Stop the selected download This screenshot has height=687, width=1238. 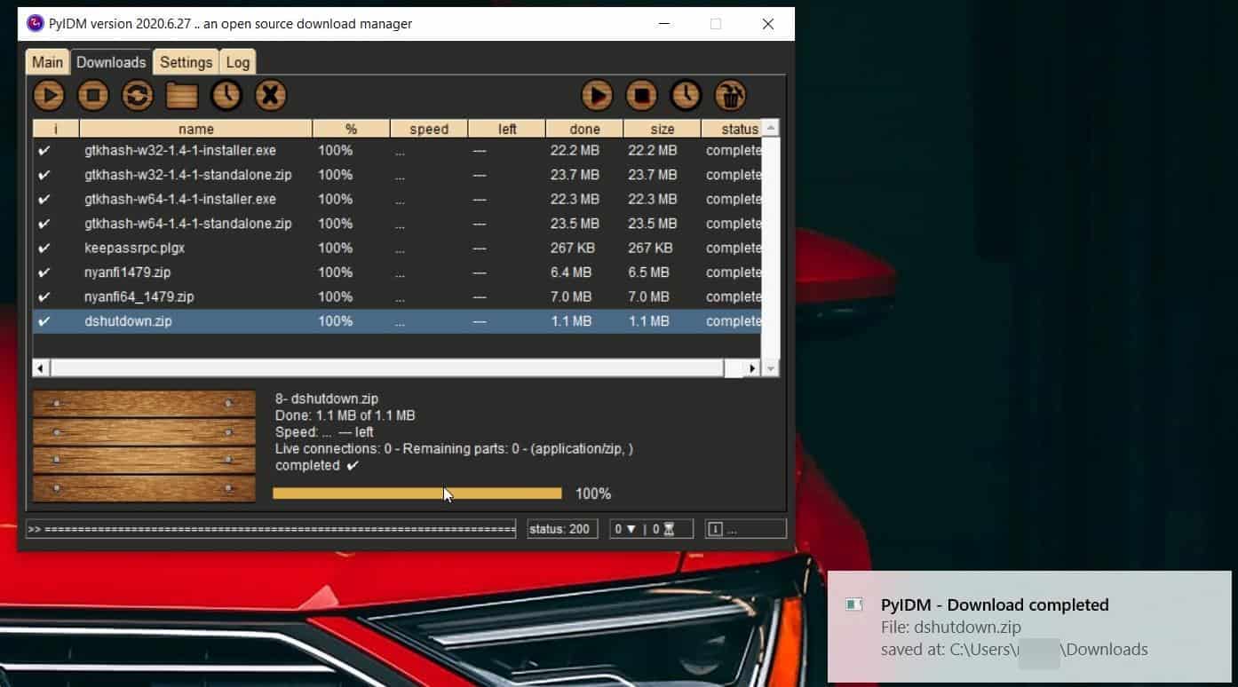pyautogui.click(x=93, y=95)
